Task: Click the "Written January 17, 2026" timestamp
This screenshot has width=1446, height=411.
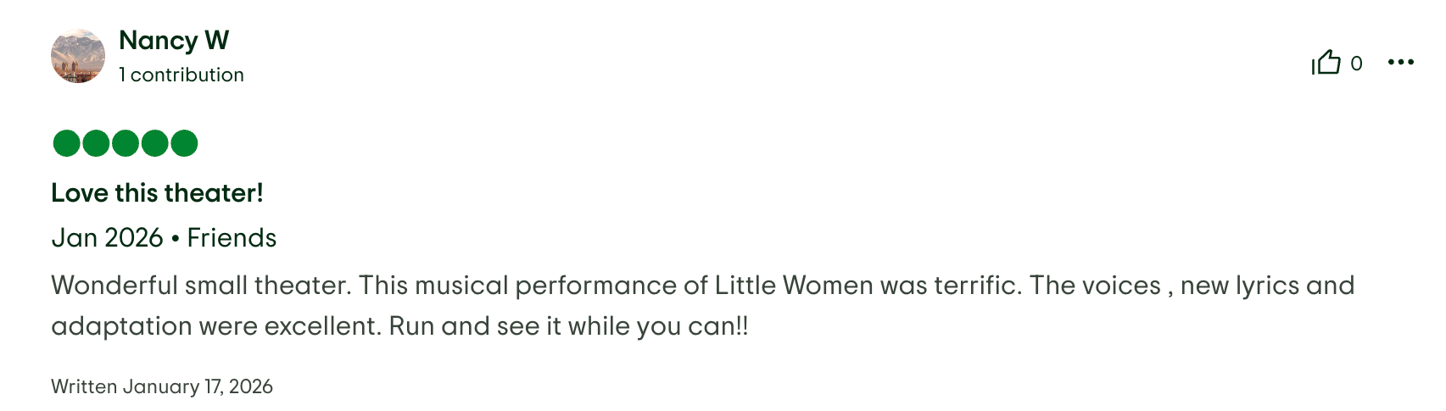Action: click(162, 386)
